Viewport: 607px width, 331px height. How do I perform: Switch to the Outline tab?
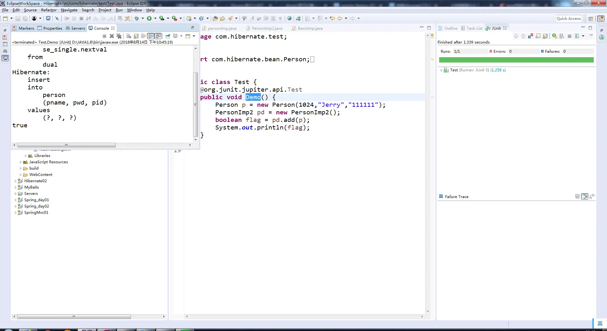(x=448, y=28)
